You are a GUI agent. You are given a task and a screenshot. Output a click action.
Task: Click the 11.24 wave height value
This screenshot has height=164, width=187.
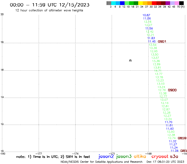(x=174, y=148)
